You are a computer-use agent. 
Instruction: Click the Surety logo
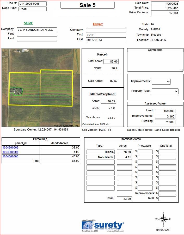[103, 226]
